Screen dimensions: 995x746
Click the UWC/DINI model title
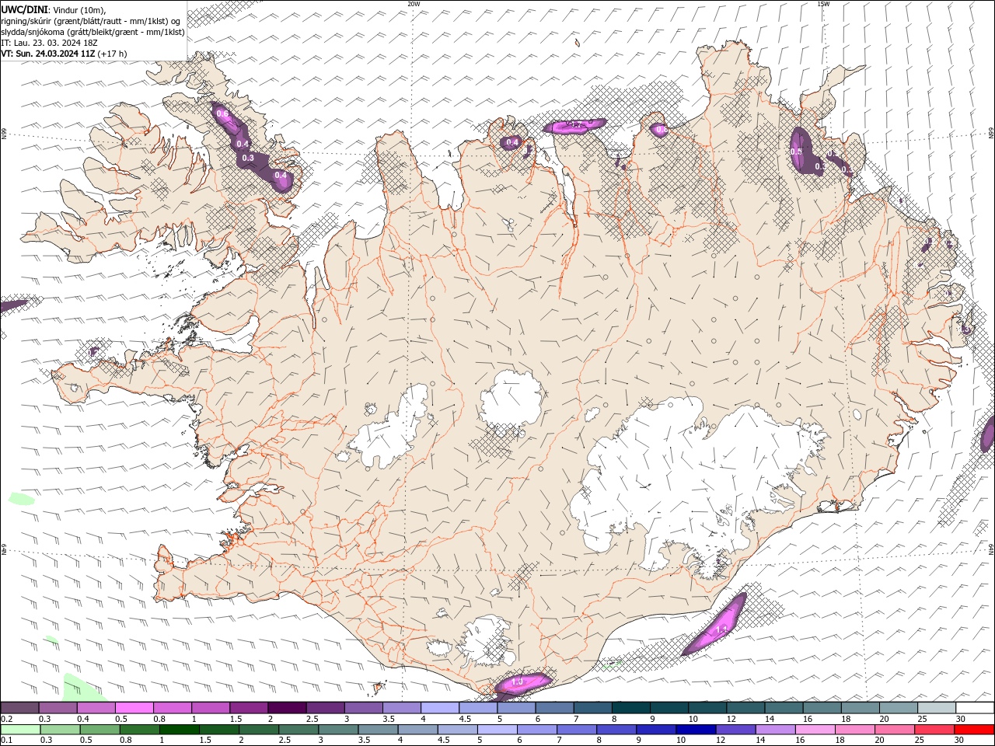click(26, 9)
